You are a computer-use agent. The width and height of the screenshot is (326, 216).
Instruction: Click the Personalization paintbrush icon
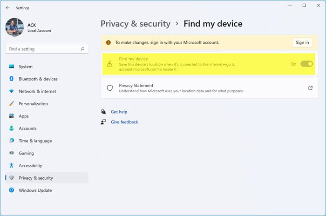click(12, 103)
